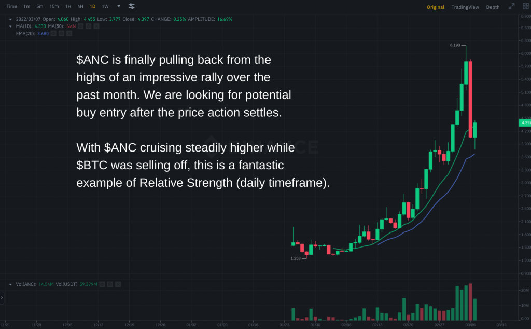The width and height of the screenshot is (531, 329).
Task: Open the multi-chart grid layout icon
Action: click(526, 6)
